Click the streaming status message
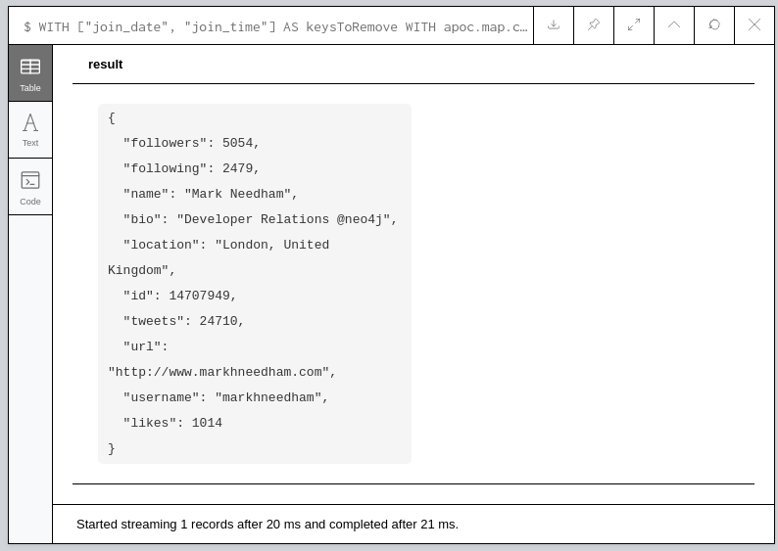 pos(267,525)
